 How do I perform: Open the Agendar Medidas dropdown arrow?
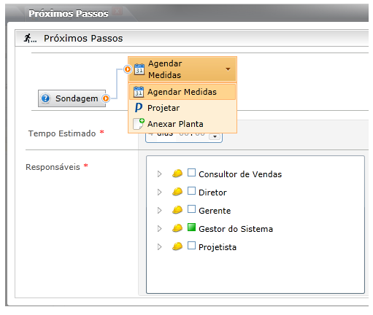228,69
